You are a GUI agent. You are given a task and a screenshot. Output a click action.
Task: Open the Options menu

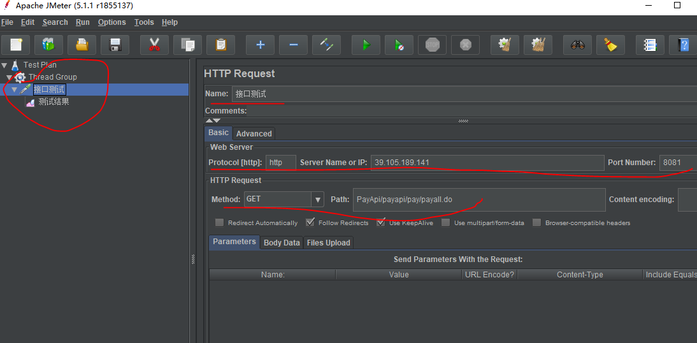[x=112, y=22]
